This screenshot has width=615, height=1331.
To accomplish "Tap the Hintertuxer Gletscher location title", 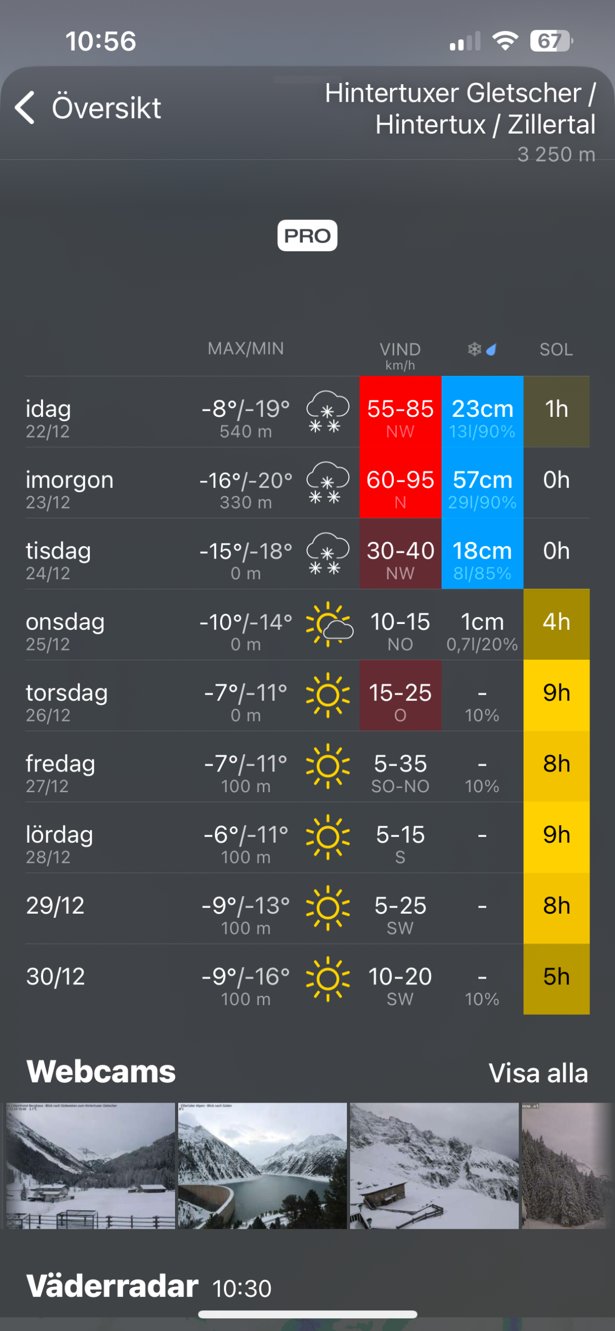I will (x=460, y=109).
